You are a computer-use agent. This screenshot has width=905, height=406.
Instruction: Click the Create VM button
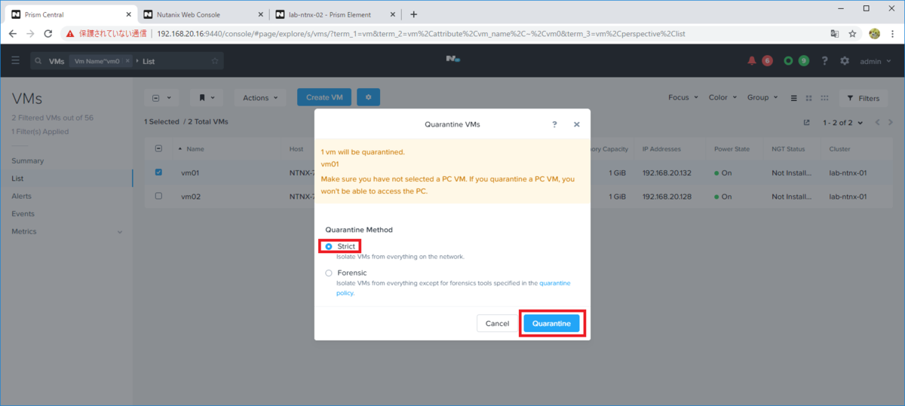(x=324, y=97)
